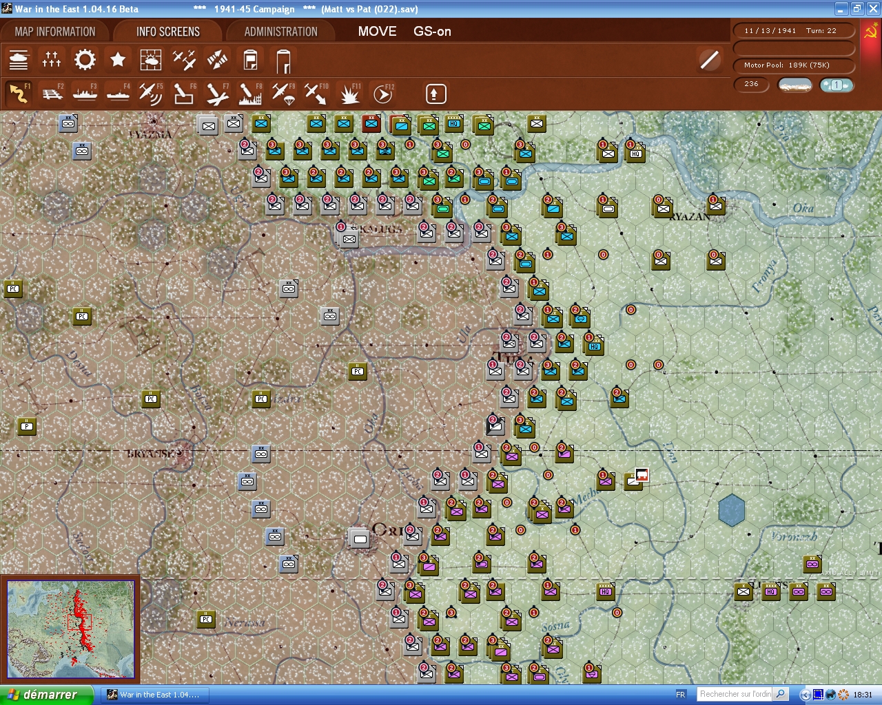Select the red and white flag marker
The image size is (882, 705).
tap(642, 475)
